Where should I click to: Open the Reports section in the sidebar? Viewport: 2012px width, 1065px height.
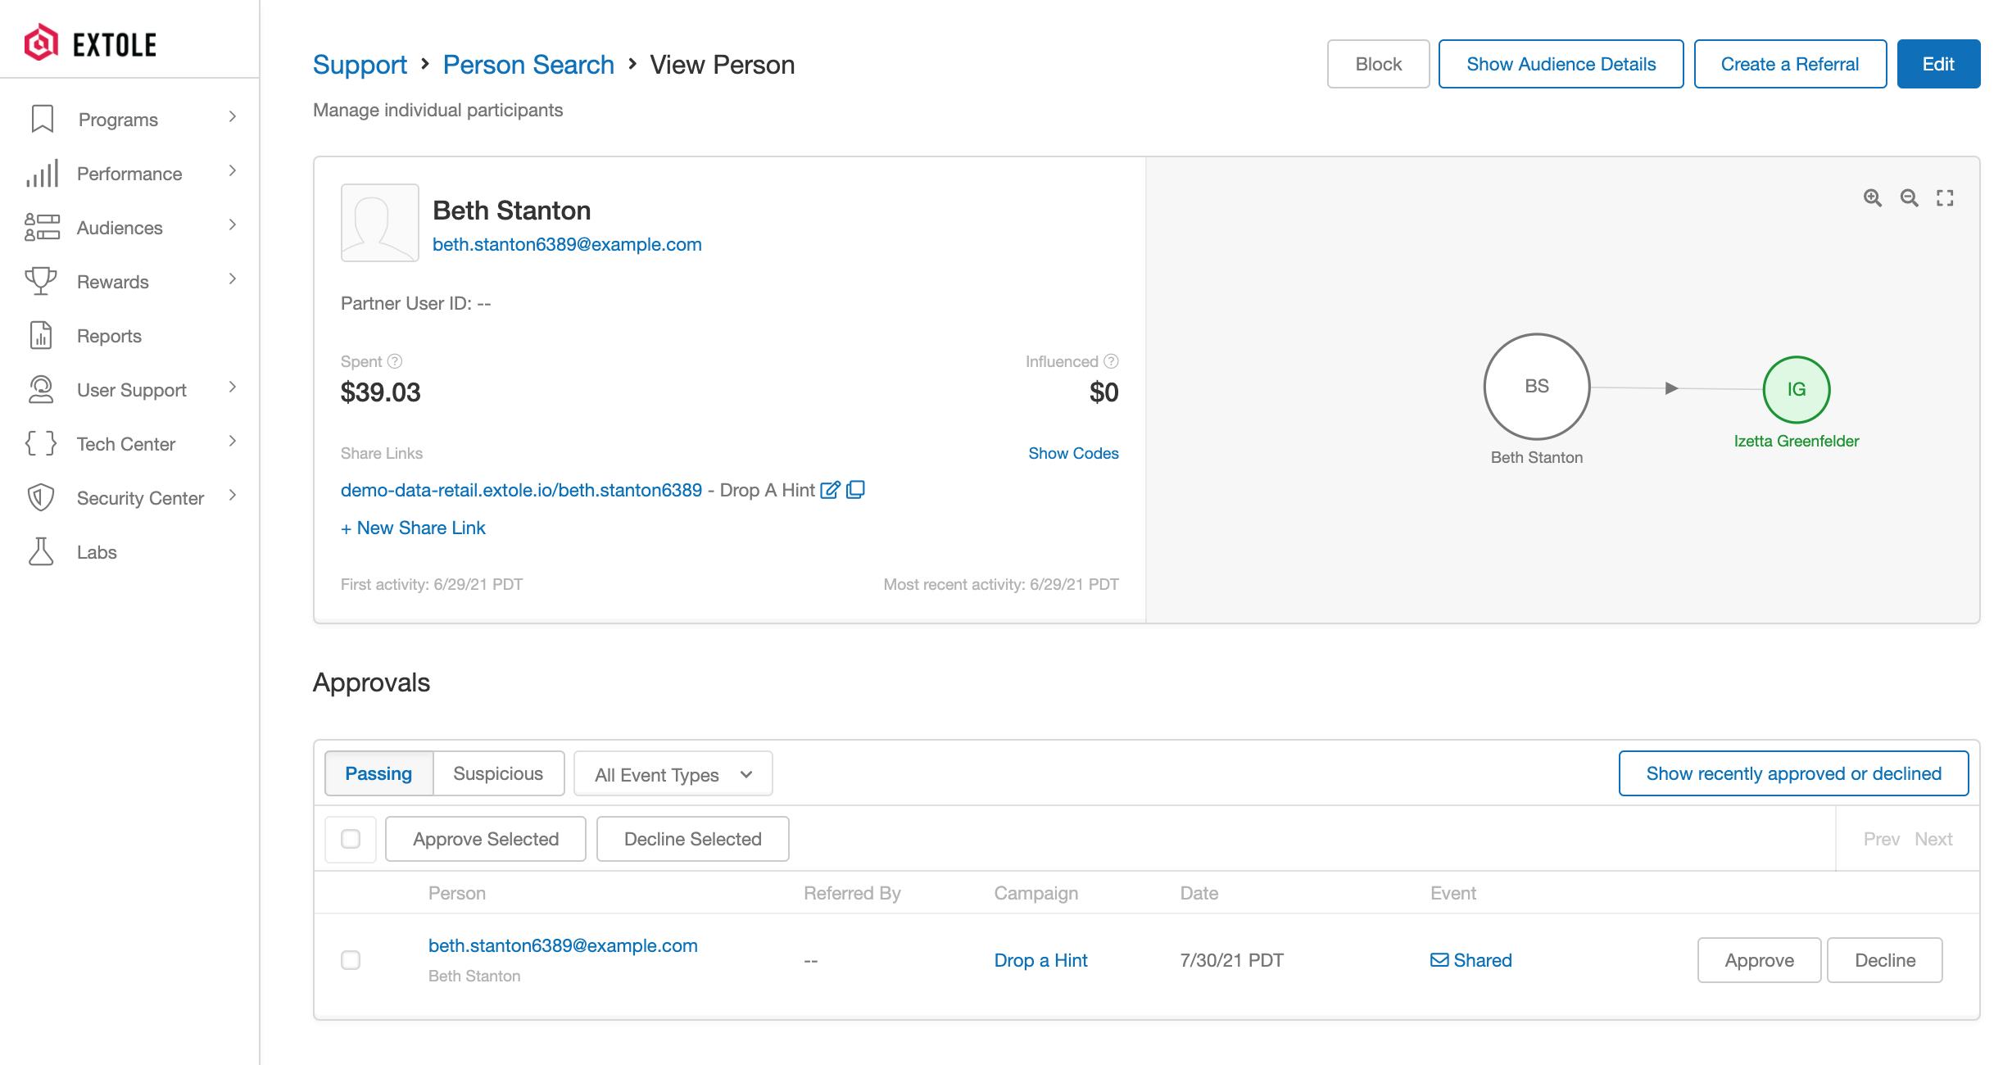click(x=109, y=336)
